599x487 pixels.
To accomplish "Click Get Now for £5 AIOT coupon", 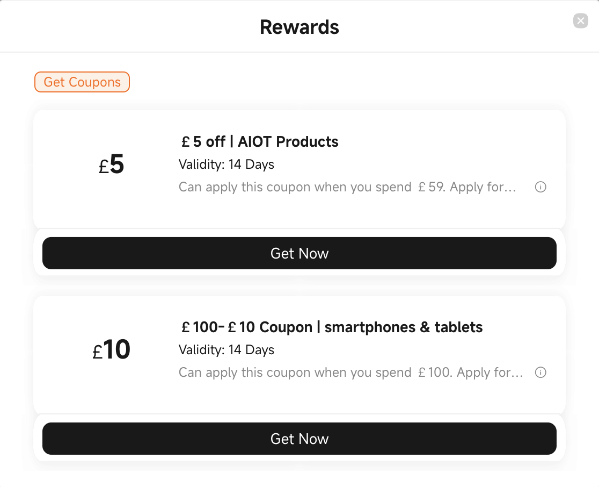I will pos(299,253).
